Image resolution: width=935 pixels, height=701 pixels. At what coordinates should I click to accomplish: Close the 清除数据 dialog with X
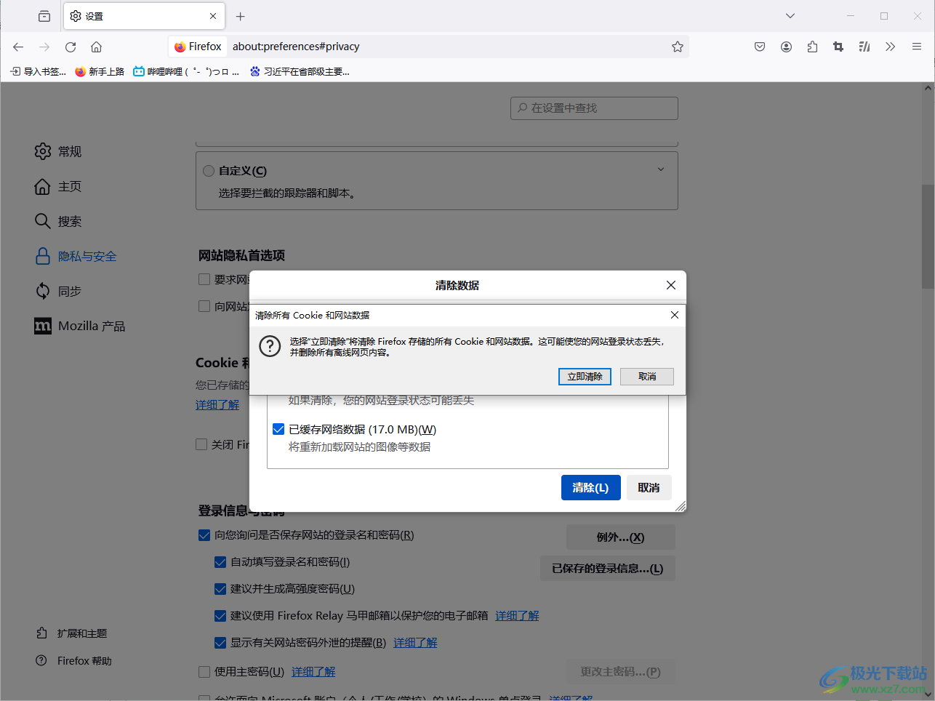(x=671, y=285)
